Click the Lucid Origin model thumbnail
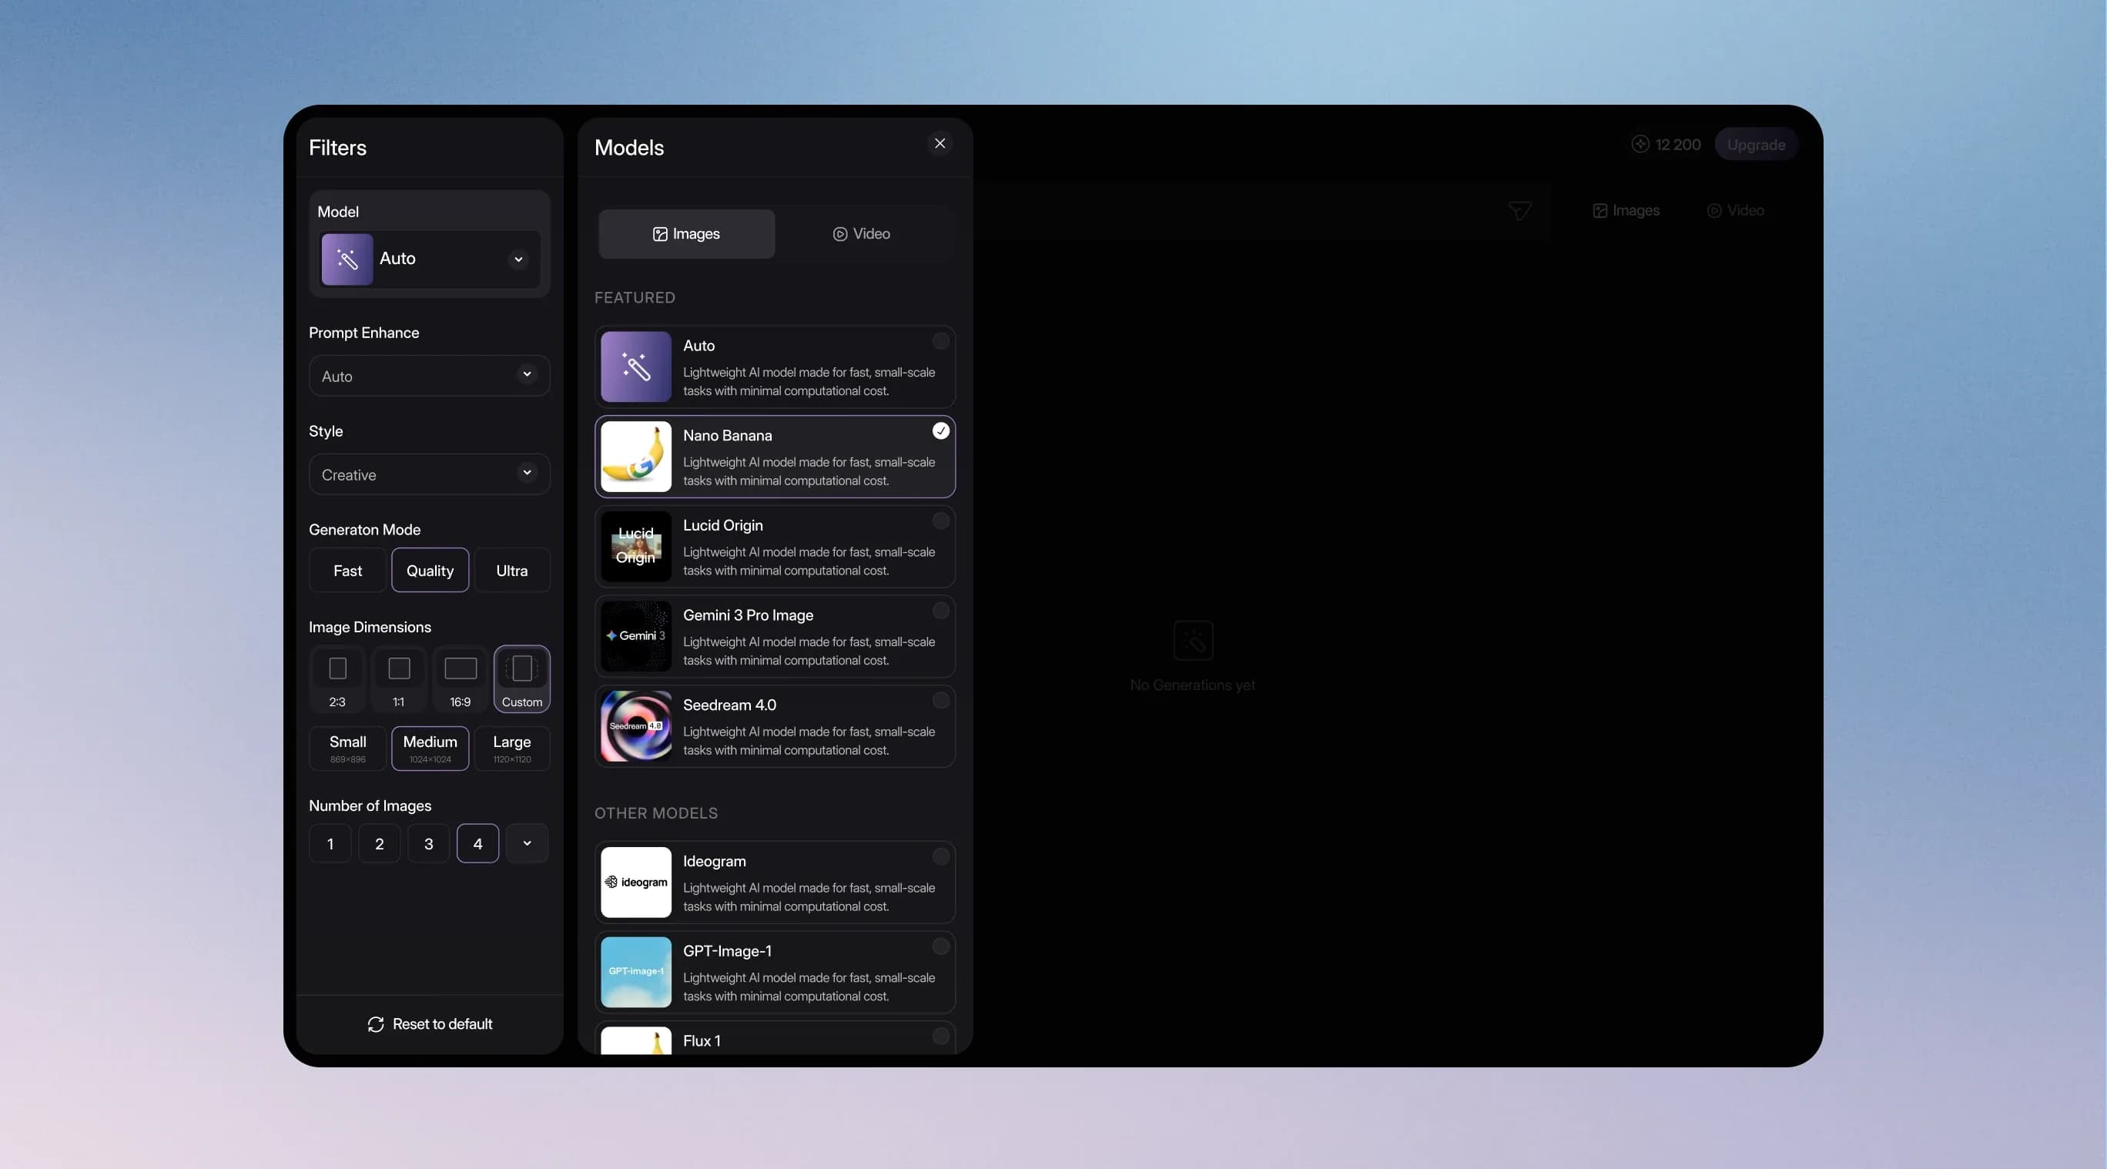 [635, 547]
